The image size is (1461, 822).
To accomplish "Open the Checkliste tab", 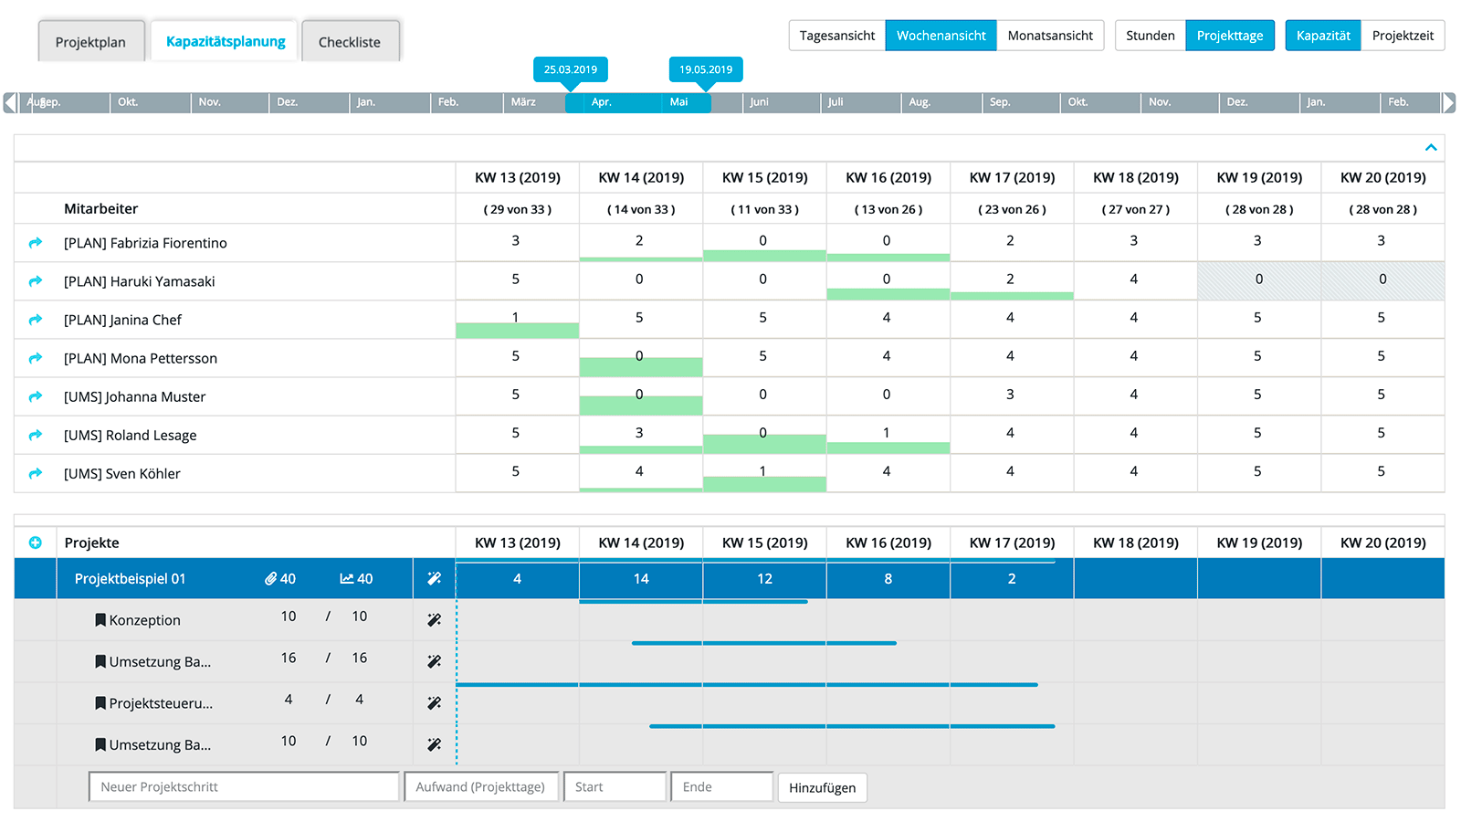I will point(350,42).
